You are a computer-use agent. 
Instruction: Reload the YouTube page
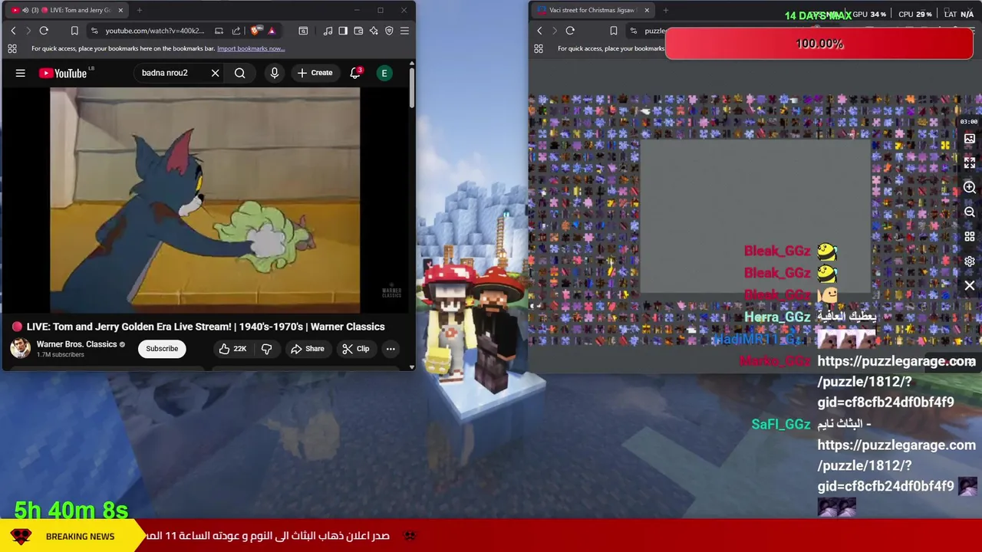pos(44,31)
